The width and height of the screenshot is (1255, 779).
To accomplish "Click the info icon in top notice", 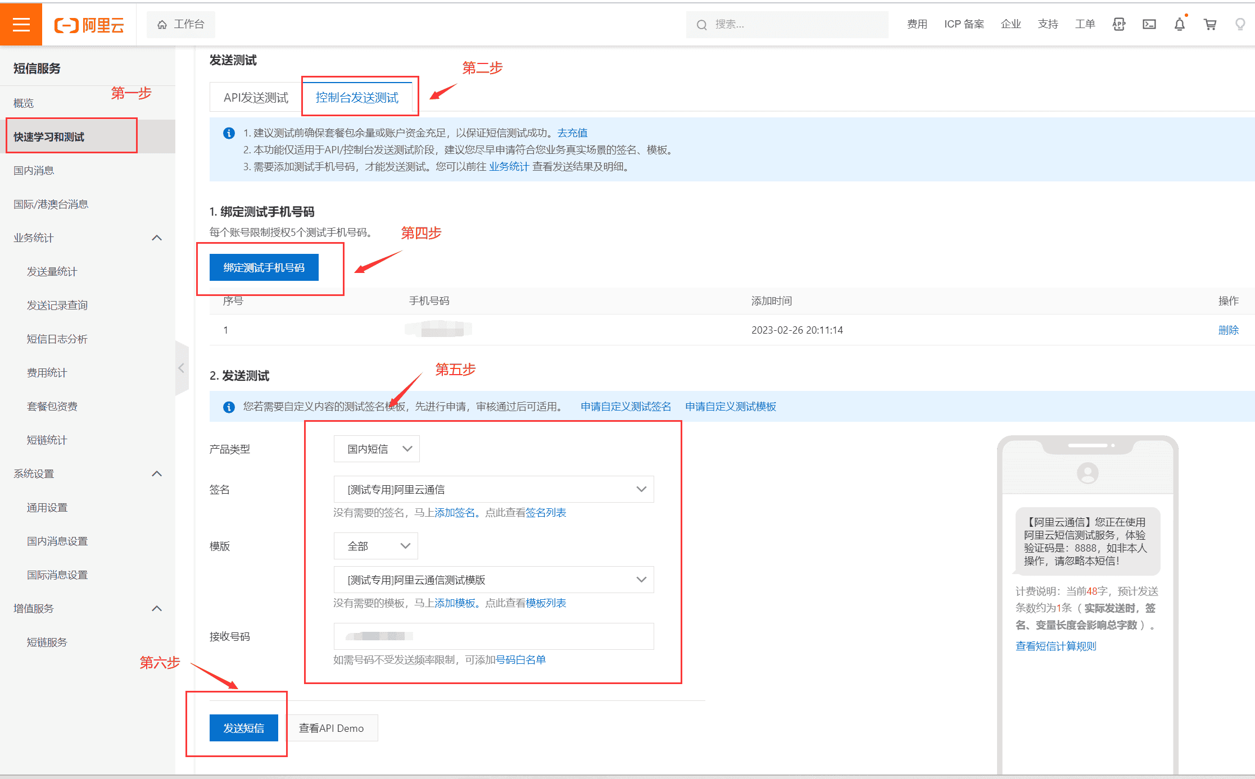I will [x=229, y=133].
